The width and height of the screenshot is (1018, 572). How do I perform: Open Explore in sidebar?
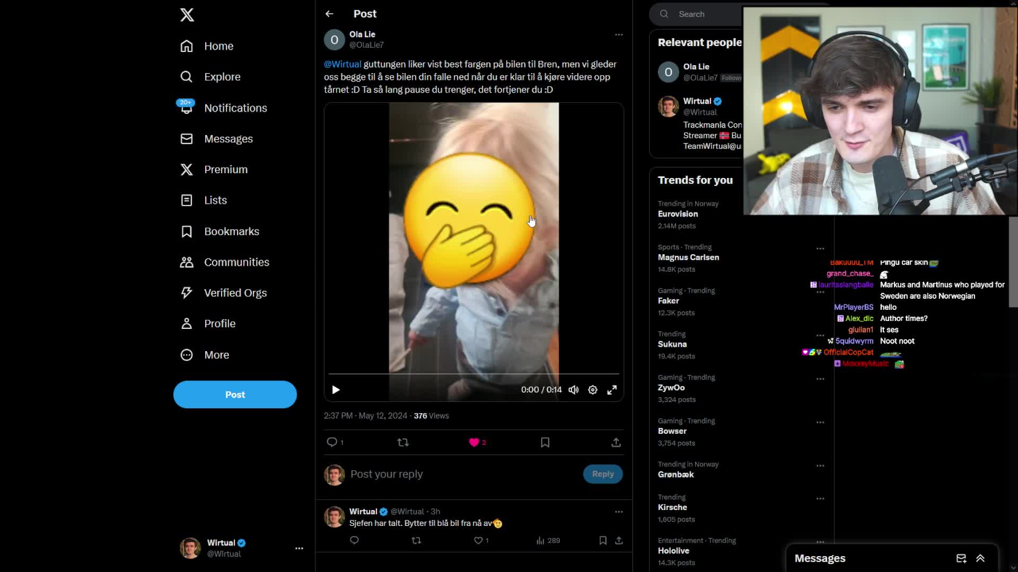pos(210,77)
